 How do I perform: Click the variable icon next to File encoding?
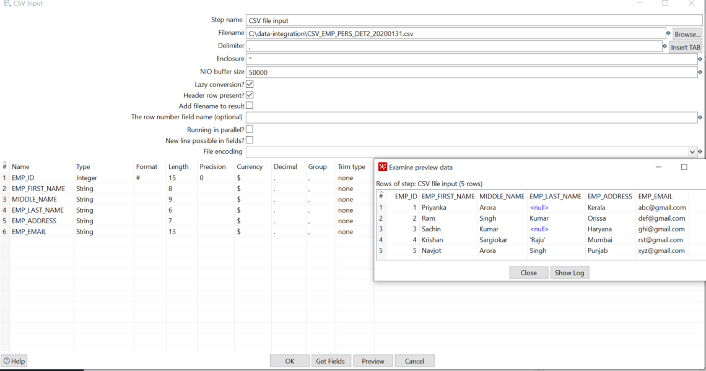pyautogui.click(x=700, y=151)
